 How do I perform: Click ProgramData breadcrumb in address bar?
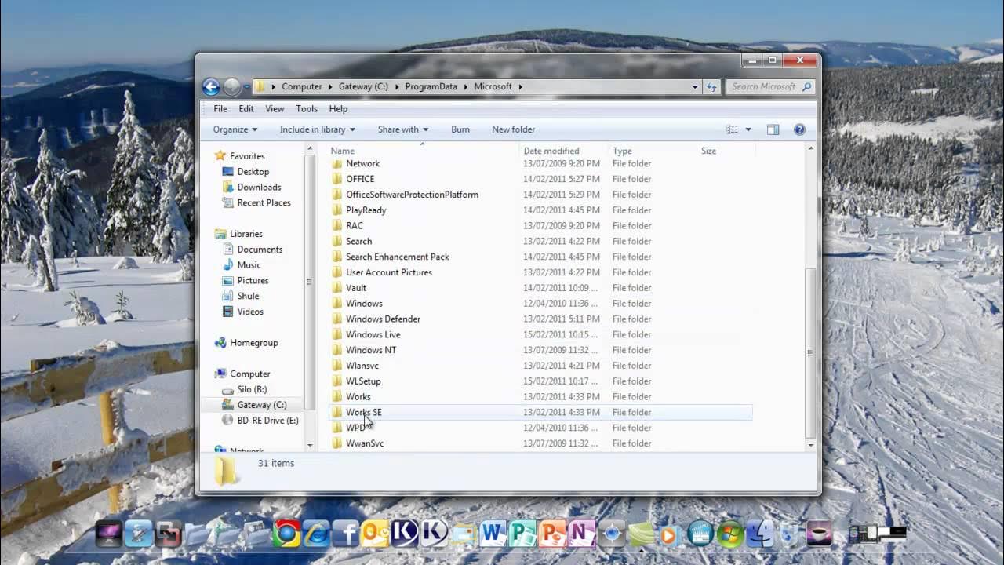point(431,87)
